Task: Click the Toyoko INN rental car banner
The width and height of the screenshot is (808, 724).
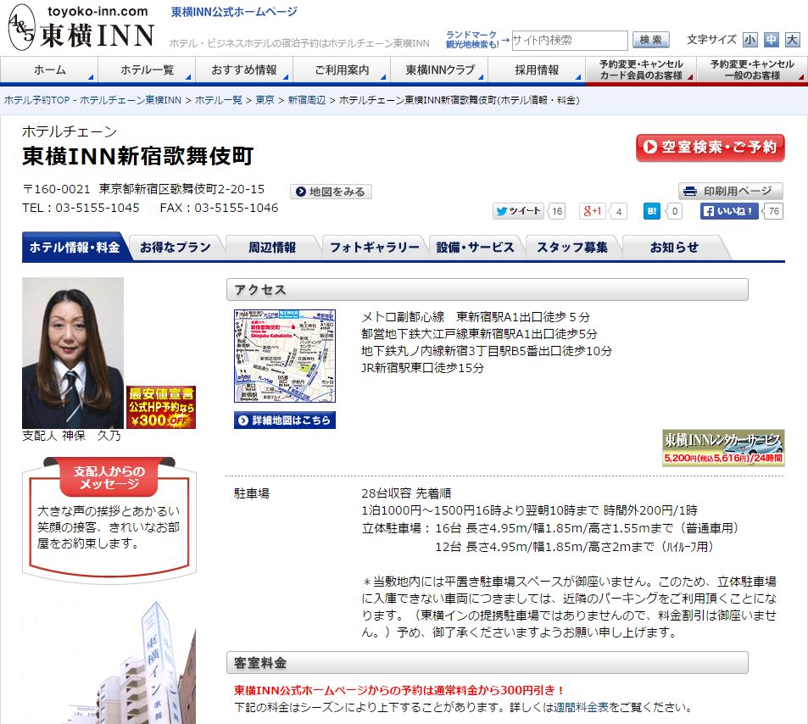Action: click(723, 448)
